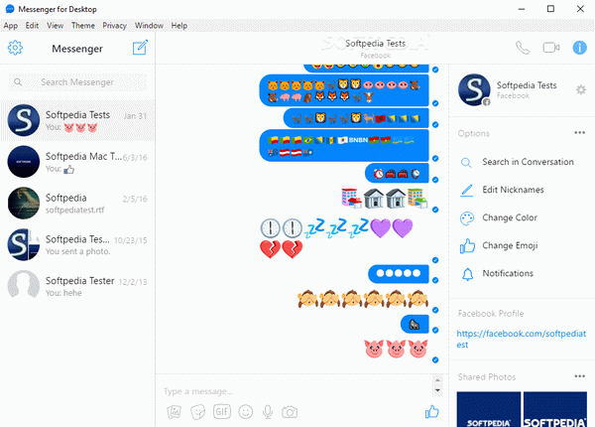This screenshot has width=595, height=427.
Task: Select Notifications option
Action: point(508,273)
